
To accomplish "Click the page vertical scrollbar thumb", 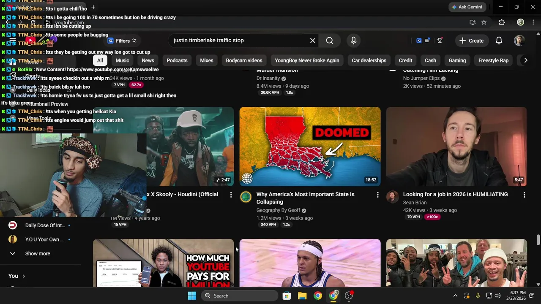I will click(538, 240).
